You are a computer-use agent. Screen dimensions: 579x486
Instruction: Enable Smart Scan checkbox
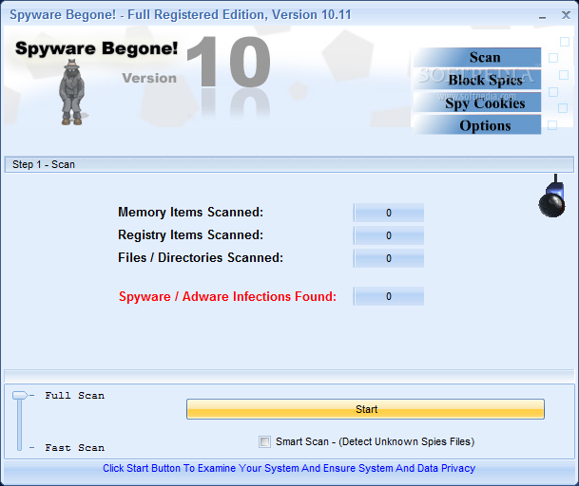(264, 441)
